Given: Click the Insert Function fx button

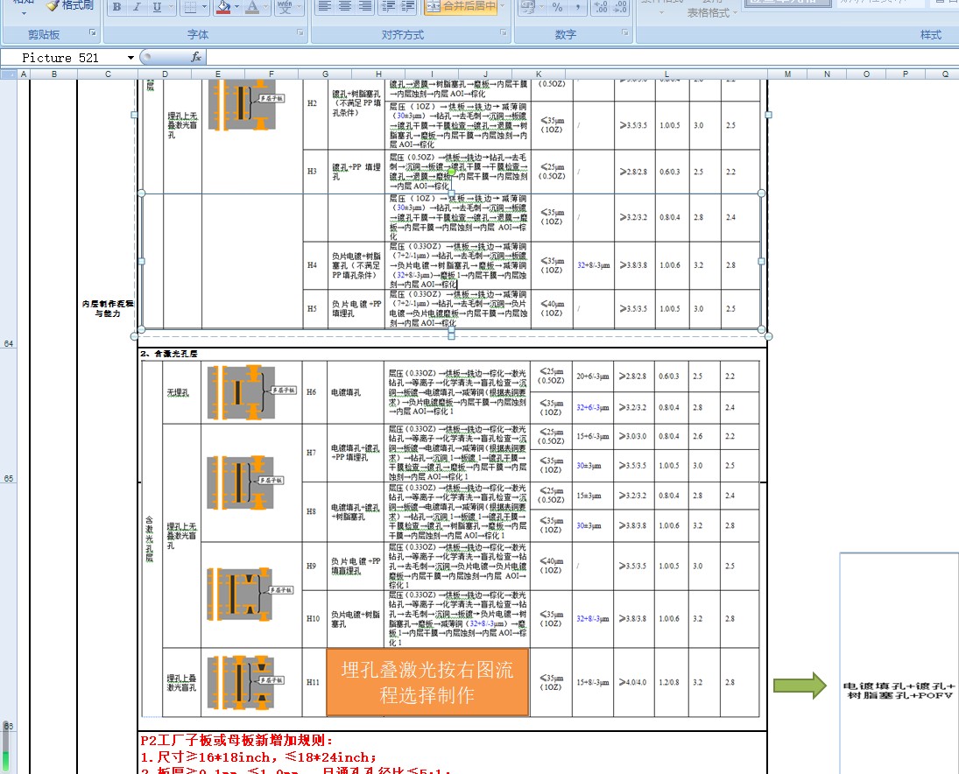Looking at the screenshot, I should point(195,57).
